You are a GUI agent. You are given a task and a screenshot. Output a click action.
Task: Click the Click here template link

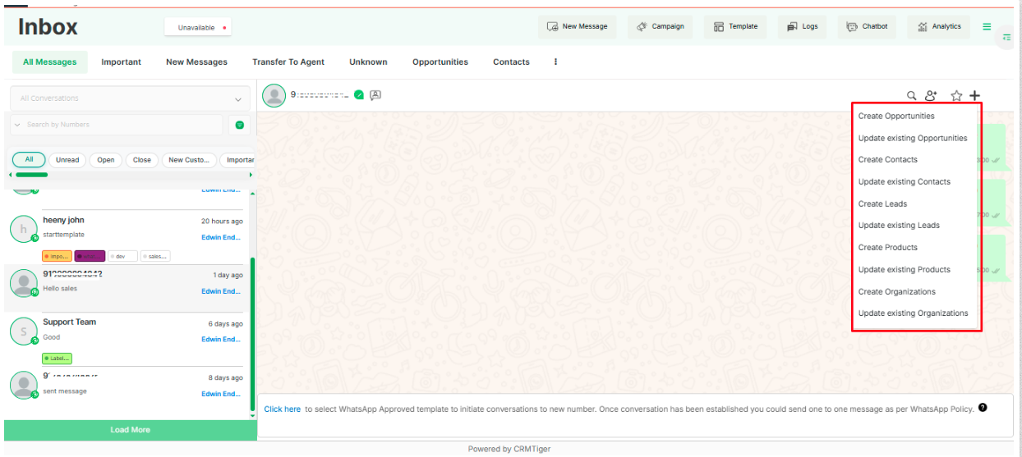click(x=282, y=409)
